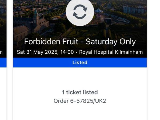Tap the blue festival tent in the photo
Viewport: 160px width, 120px height.
coord(98,11)
